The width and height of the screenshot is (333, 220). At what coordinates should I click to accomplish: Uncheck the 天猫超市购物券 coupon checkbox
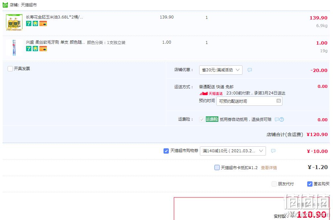pos(166,151)
